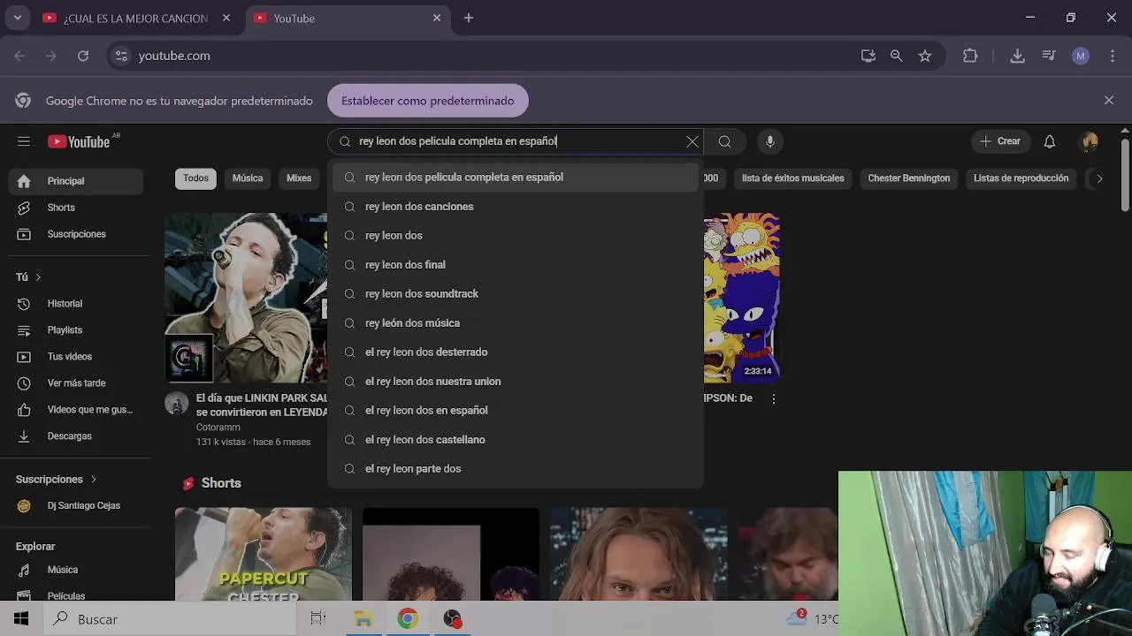Click the YouTube logo

tap(80, 141)
